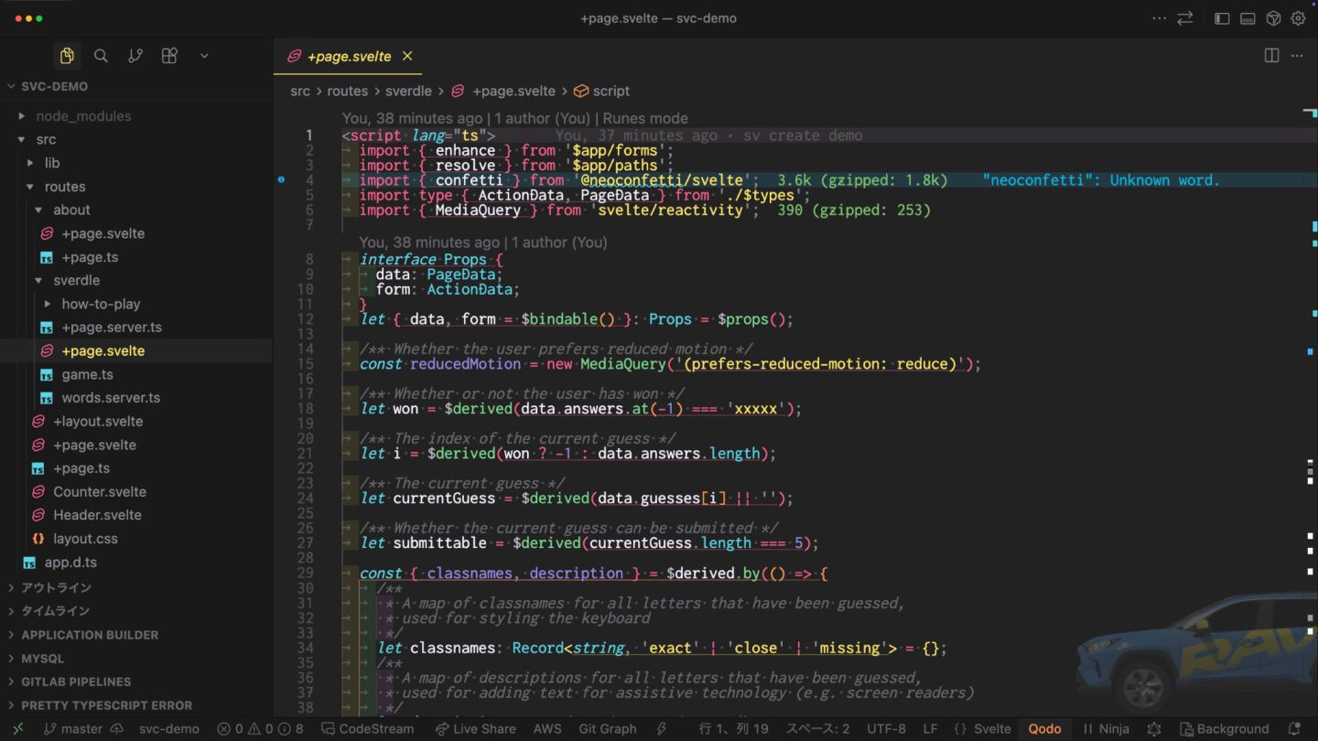This screenshot has width=1318, height=741.
Task: Open the Source Control view
Action: (135, 56)
